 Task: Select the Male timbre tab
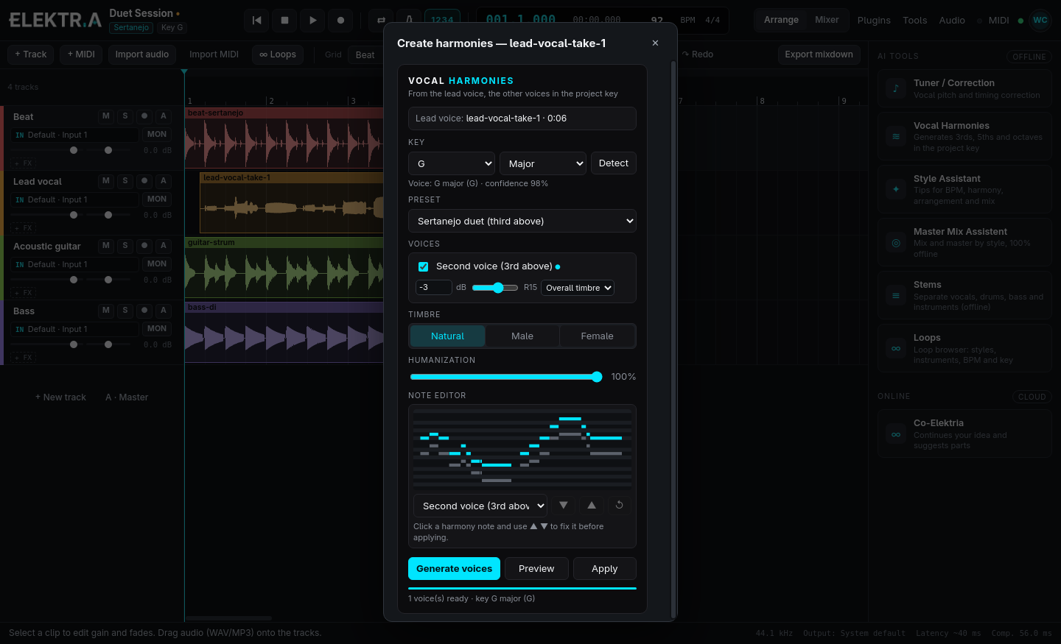(x=522, y=336)
